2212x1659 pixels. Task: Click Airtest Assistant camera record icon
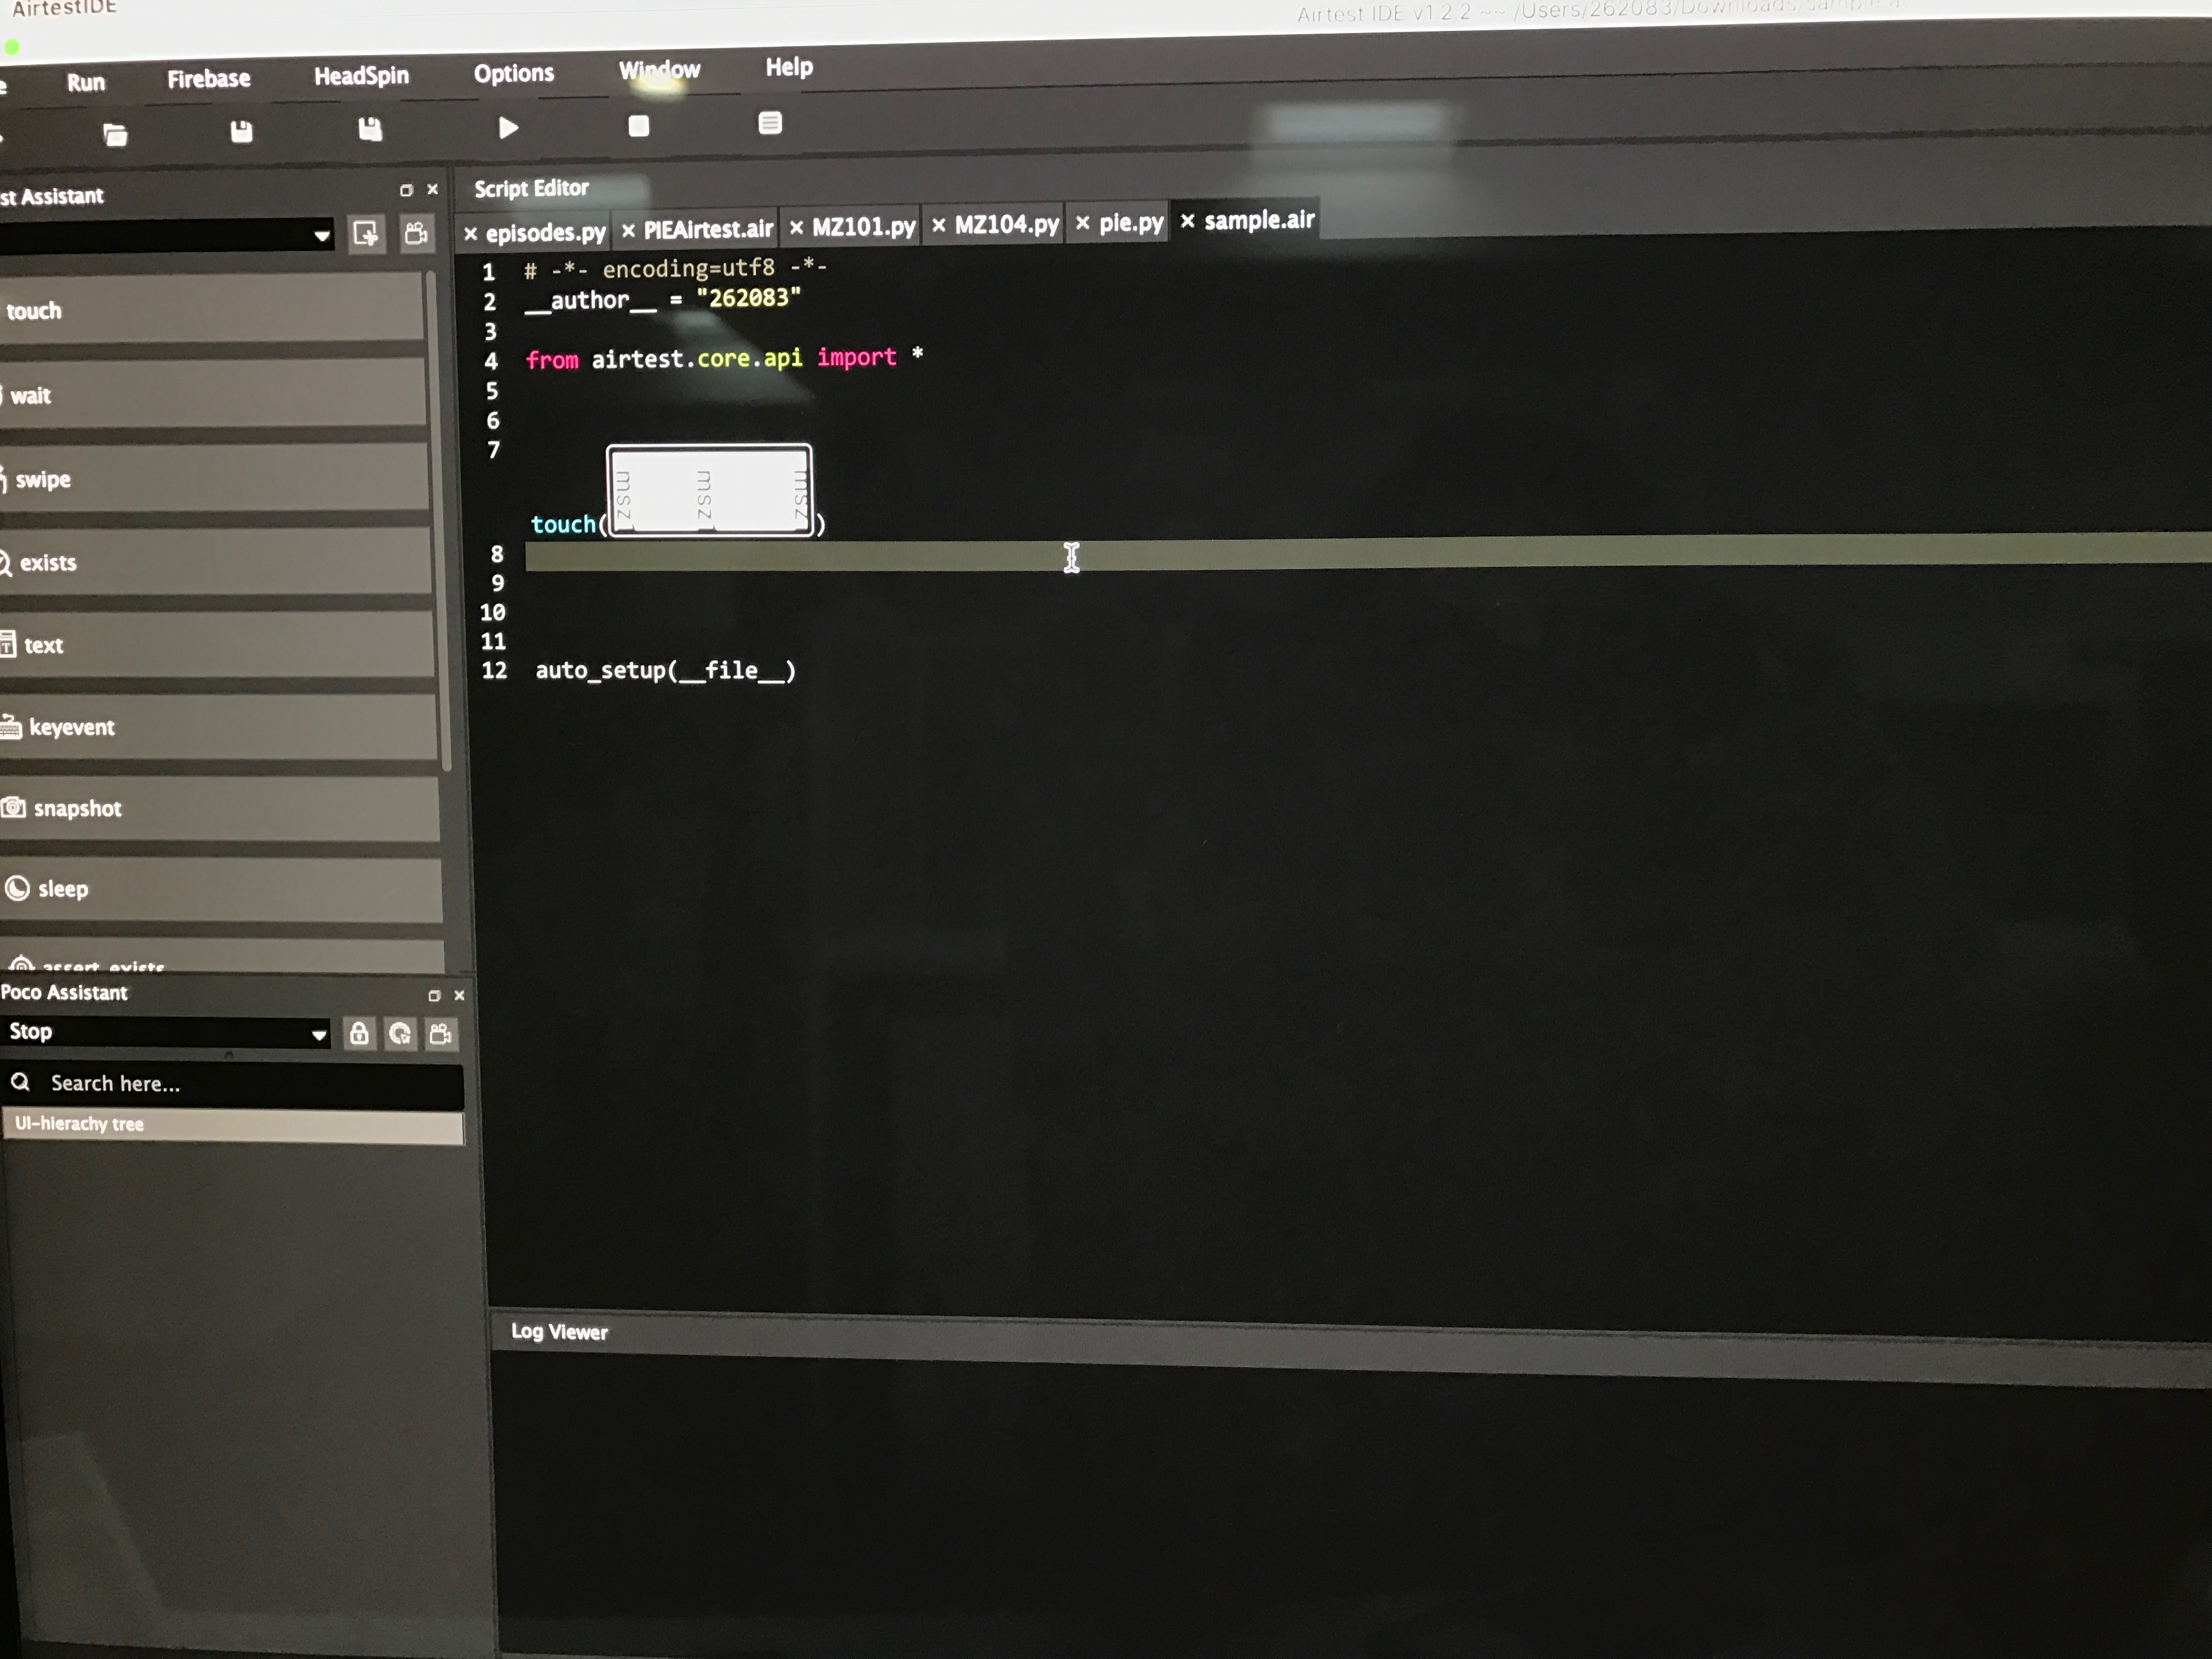[416, 233]
